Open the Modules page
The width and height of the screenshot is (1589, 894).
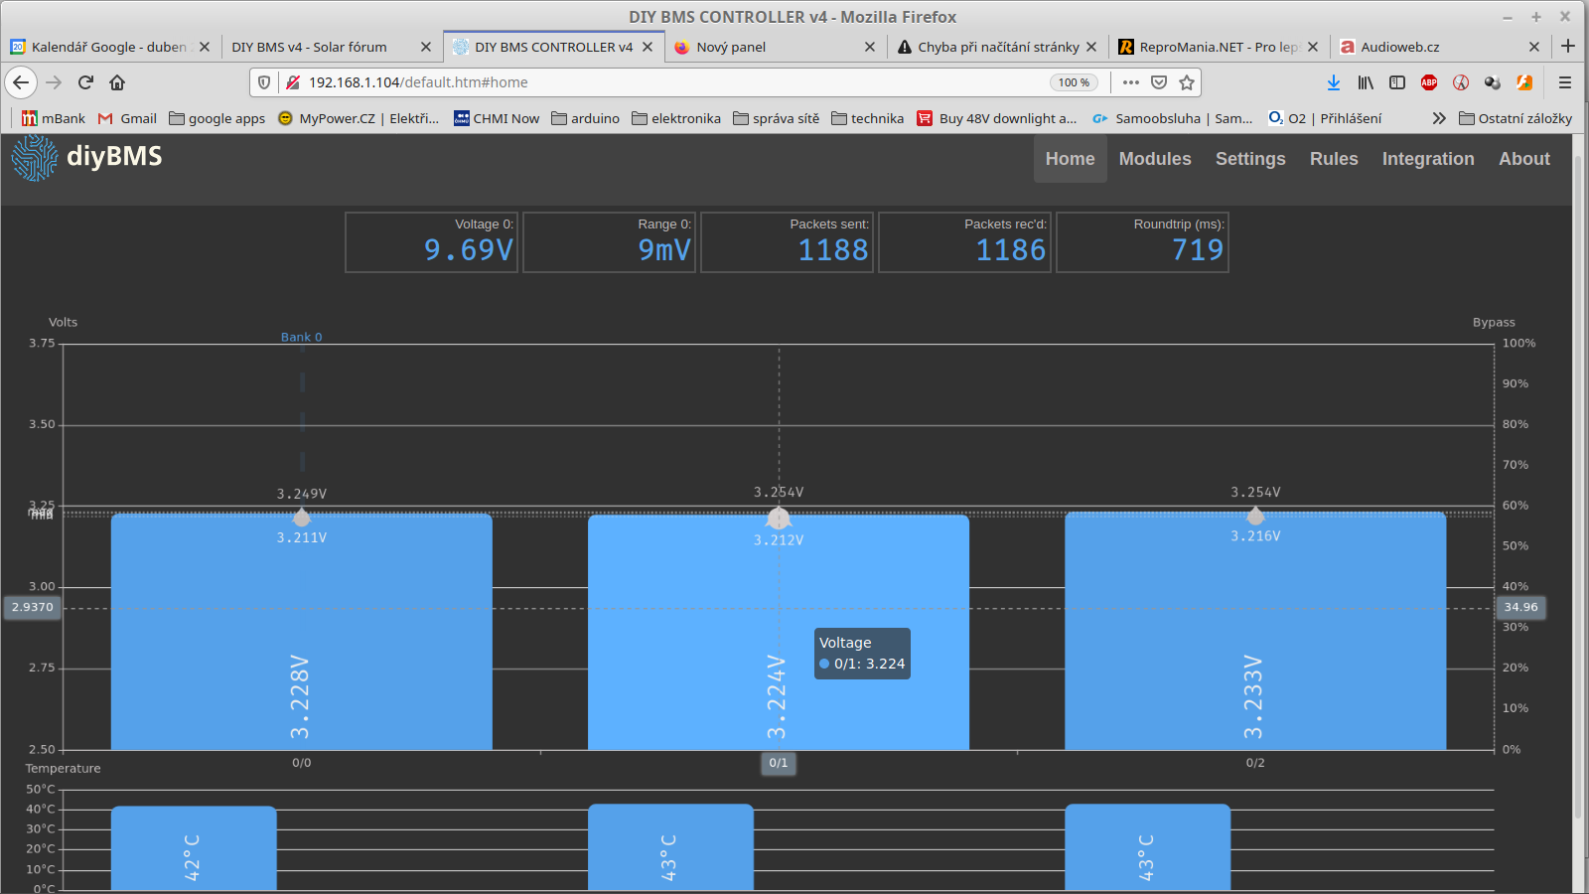(x=1155, y=159)
